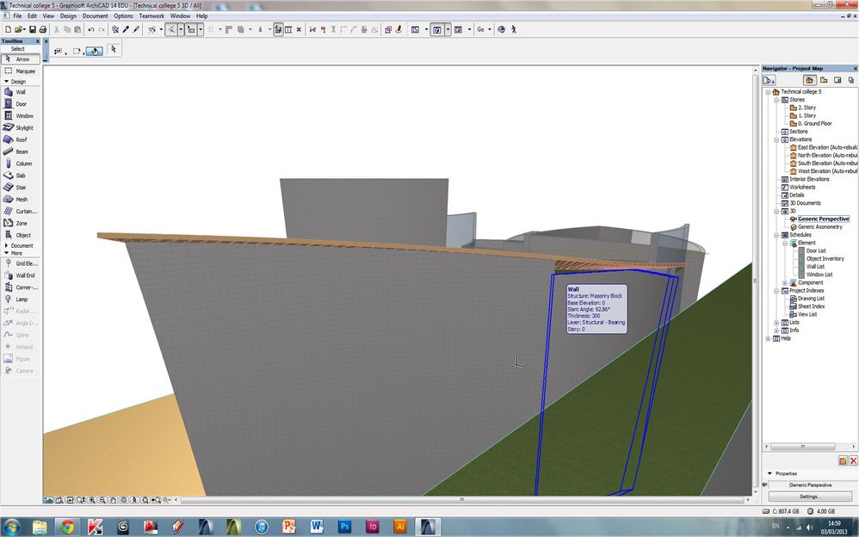This screenshot has height=537, width=859.
Task: Select the Door tool
Action: [21, 104]
